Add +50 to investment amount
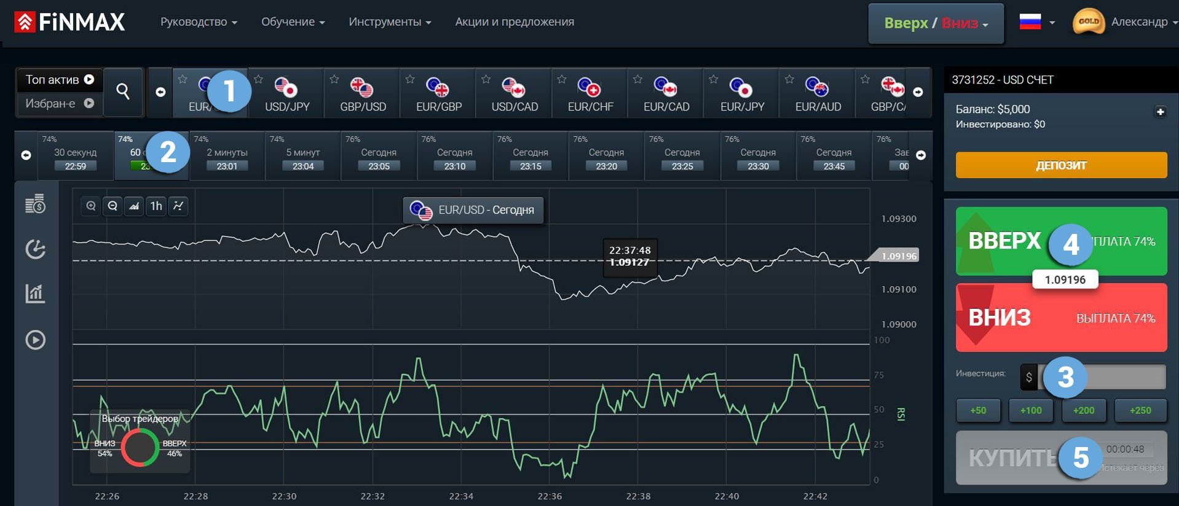1179x506 pixels. tap(978, 410)
